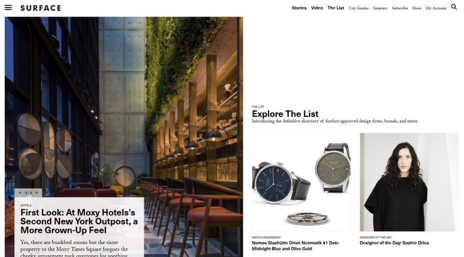Click the Nomos watches thumbnail image
Screen dimensions: 464x257
click(301, 182)
